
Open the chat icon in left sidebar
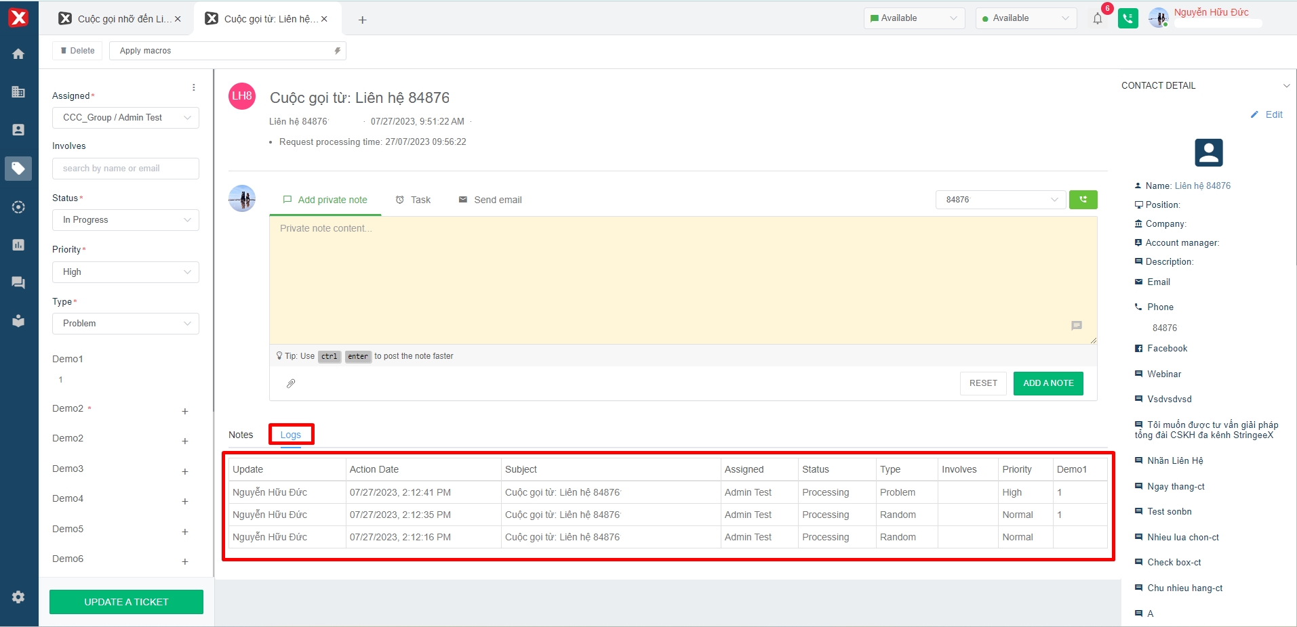pos(18,282)
